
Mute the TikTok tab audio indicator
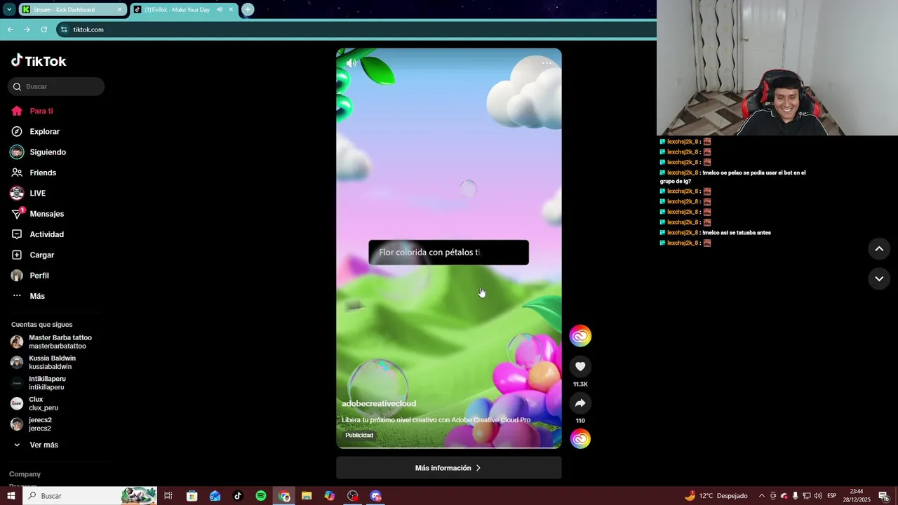220,10
